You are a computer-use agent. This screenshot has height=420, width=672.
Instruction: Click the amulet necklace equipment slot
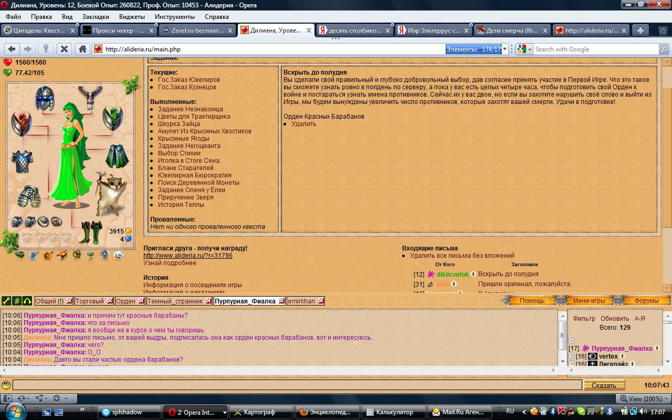(x=90, y=98)
